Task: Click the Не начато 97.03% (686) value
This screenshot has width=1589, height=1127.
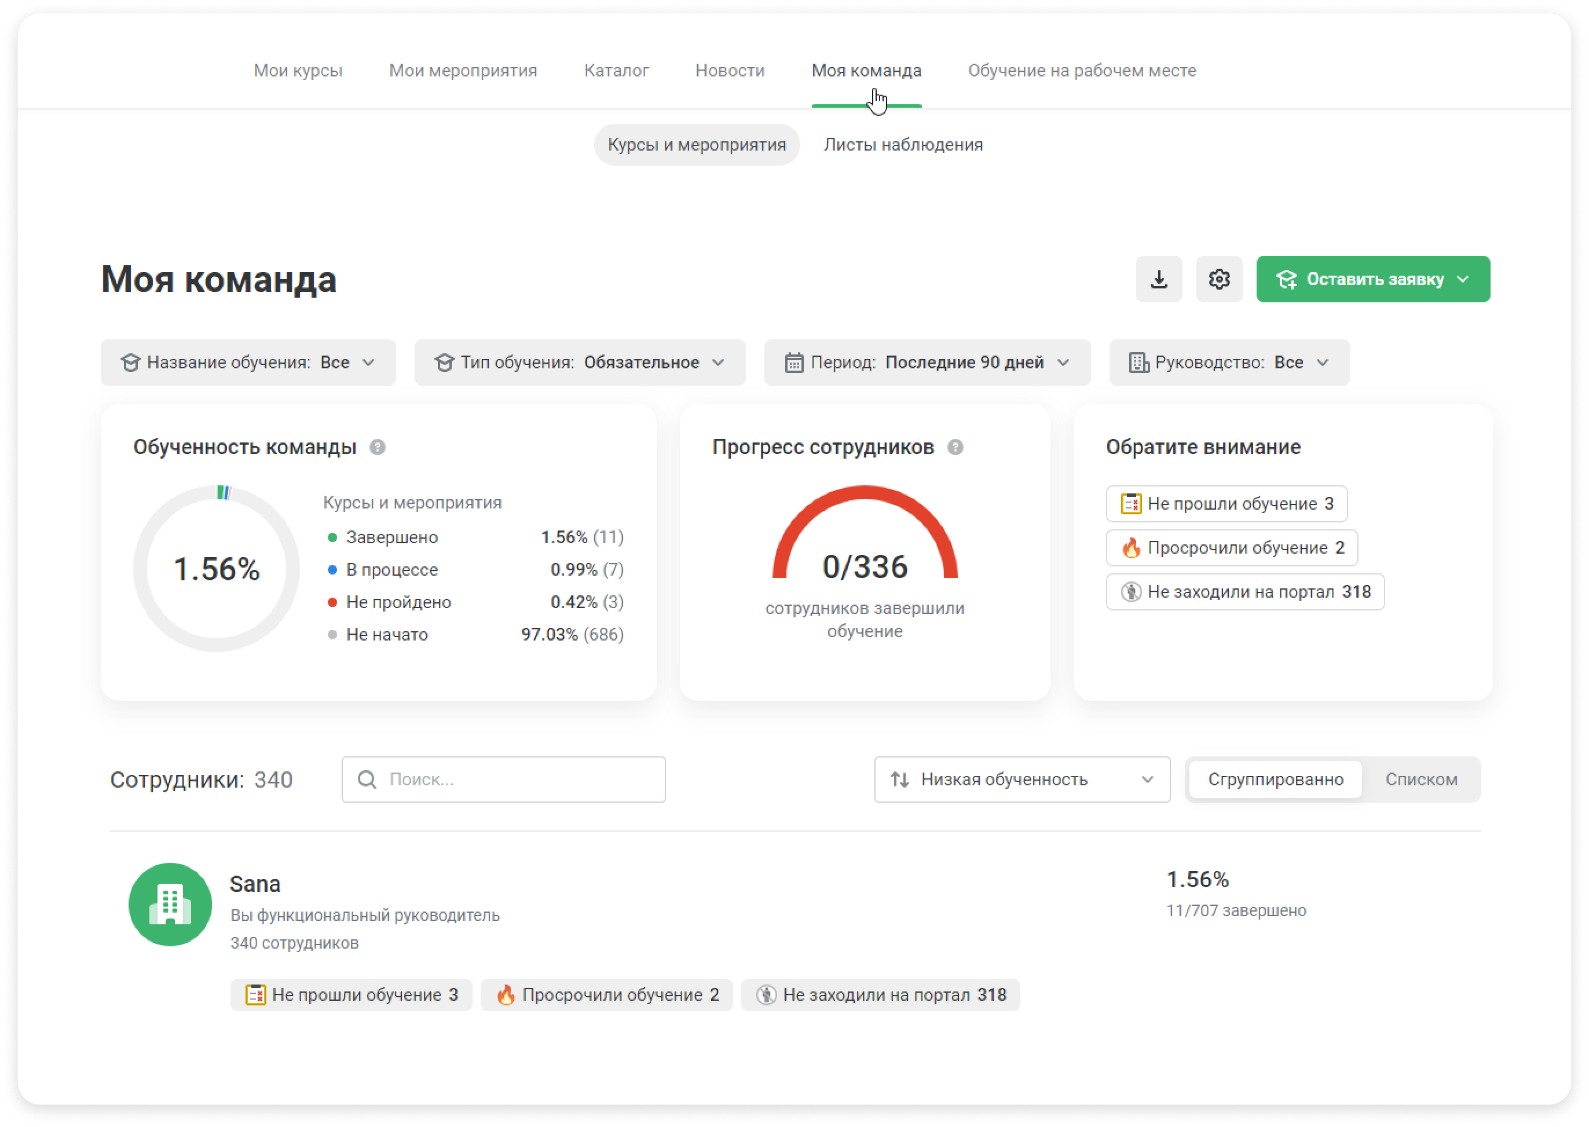Action: [x=573, y=634]
